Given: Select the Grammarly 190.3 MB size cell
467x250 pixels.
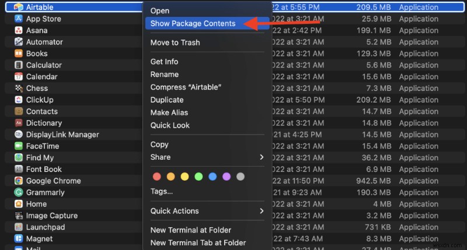Looking at the screenshot, I should [x=374, y=193].
